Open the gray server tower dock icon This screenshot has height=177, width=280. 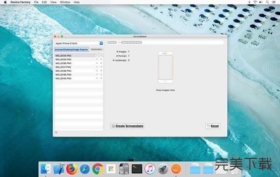coord(124,169)
